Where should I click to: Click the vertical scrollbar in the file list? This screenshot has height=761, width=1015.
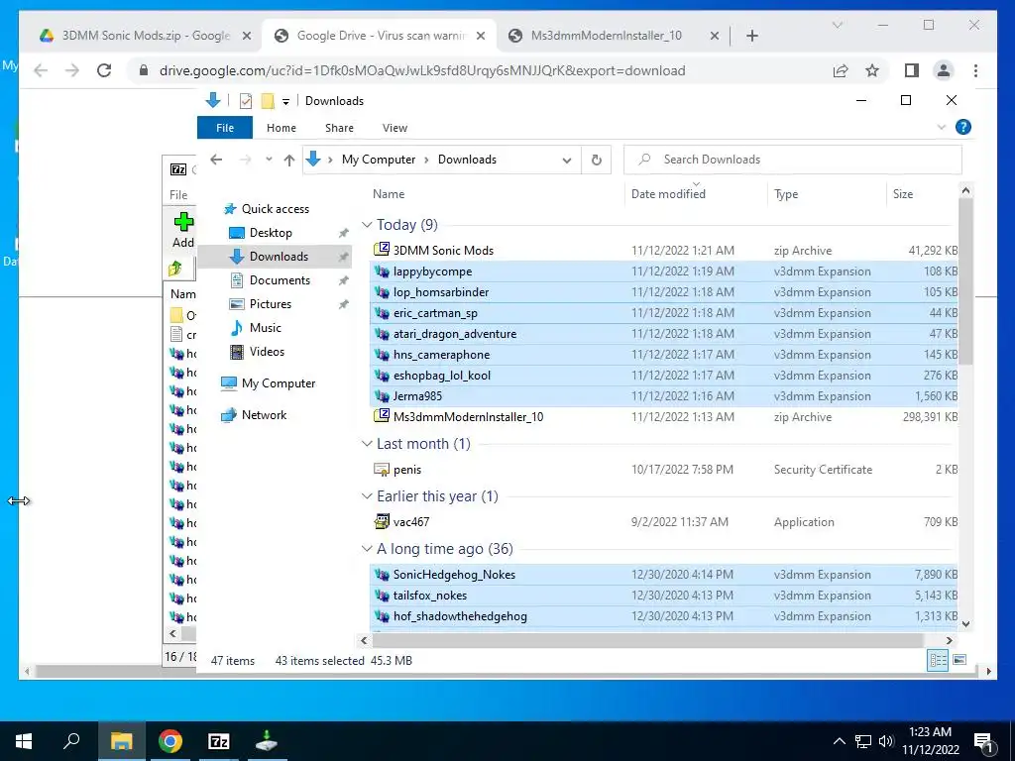click(965, 281)
